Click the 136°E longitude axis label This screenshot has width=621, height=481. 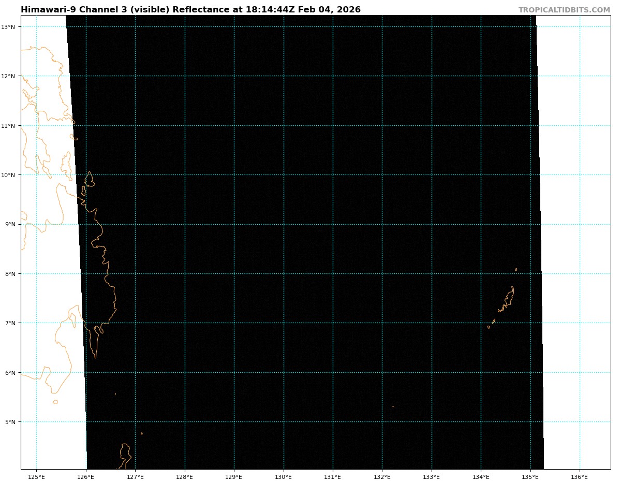point(579,476)
